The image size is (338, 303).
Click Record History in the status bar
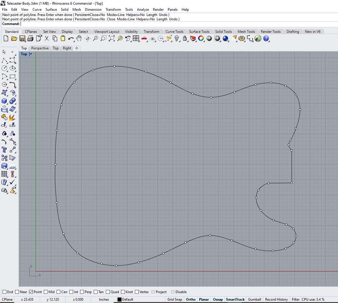click(276, 299)
